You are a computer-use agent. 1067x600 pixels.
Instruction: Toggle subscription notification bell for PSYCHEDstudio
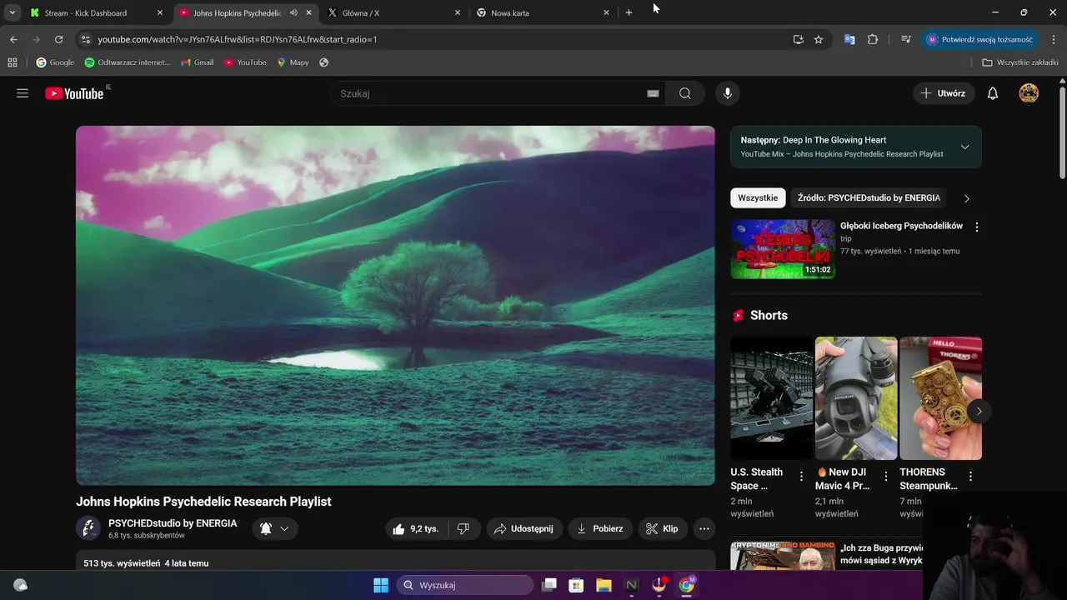266,528
